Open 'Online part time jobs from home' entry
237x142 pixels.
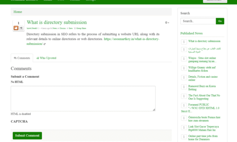(x=203, y=138)
